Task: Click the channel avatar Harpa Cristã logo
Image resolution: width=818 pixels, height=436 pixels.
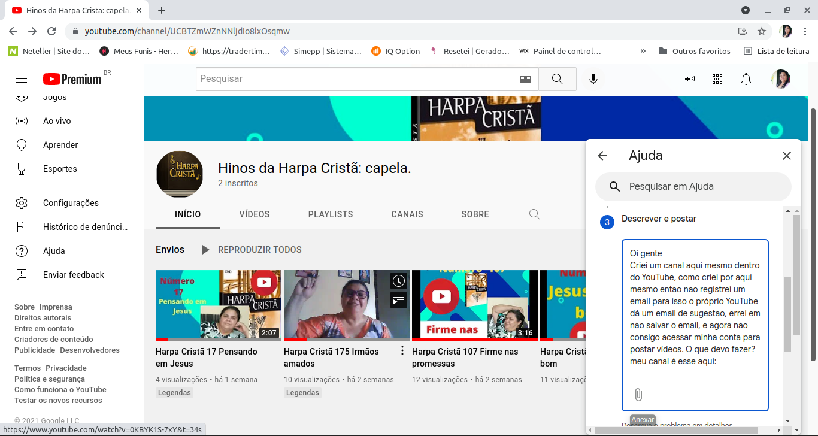Action: point(180,174)
